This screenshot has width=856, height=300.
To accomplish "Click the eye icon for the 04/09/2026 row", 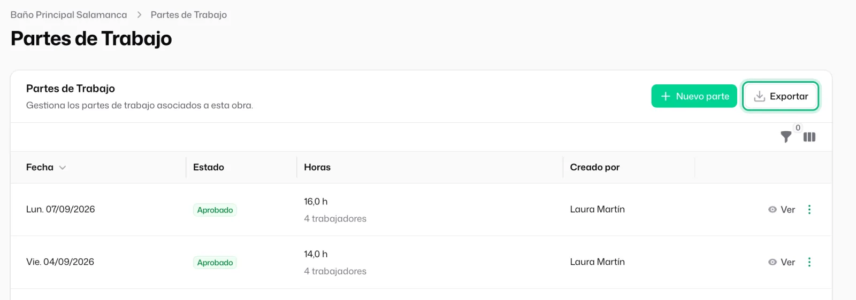I will pyautogui.click(x=772, y=262).
